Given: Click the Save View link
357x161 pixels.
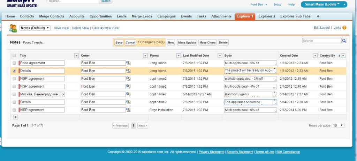Looking at the screenshot, I should (61, 28).
